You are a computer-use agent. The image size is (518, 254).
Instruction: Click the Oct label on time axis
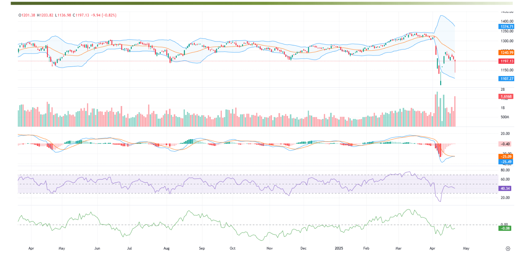click(232, 248)
